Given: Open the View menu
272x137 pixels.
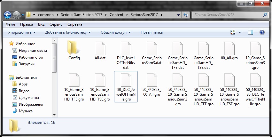Looking at the screenshot, I should click(x=41, y=24).
